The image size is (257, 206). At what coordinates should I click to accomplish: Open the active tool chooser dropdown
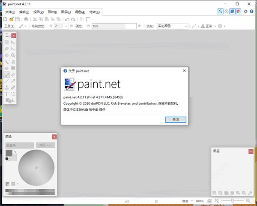(22, 26)
